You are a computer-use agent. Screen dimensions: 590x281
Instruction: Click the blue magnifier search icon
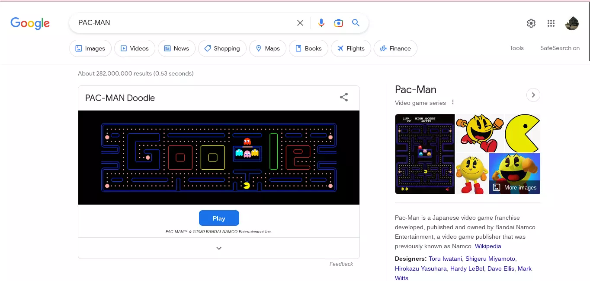[x=356, y=23]
